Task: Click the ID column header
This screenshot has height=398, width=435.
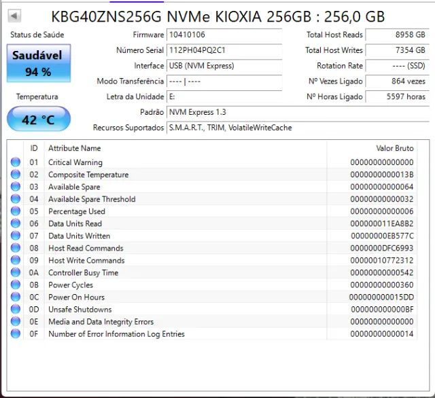Action: click(34, 148)
